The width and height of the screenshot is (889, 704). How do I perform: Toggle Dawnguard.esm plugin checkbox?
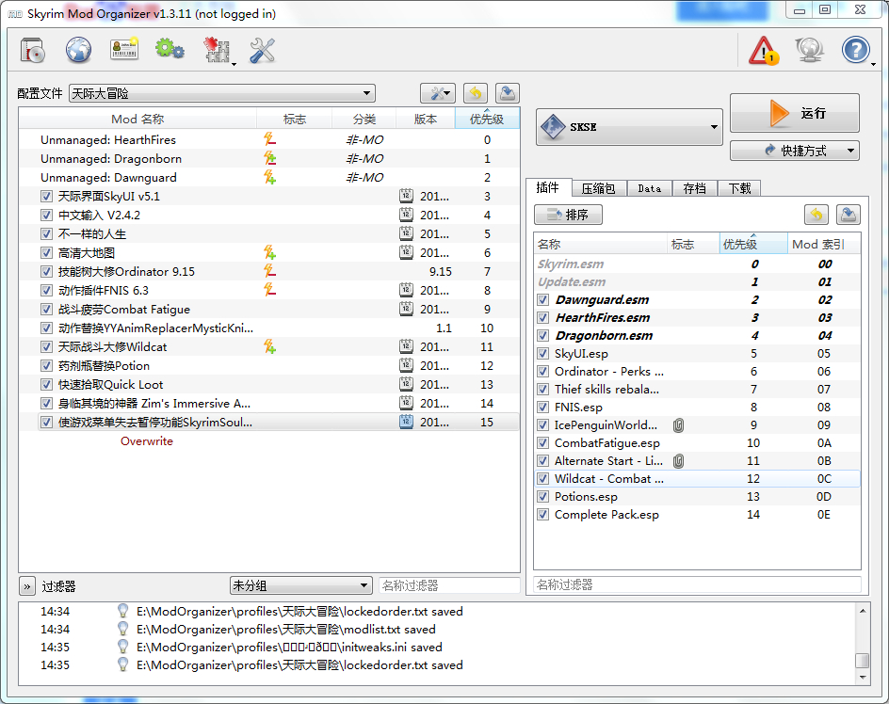pyautogui.click(x=543, y=300)
